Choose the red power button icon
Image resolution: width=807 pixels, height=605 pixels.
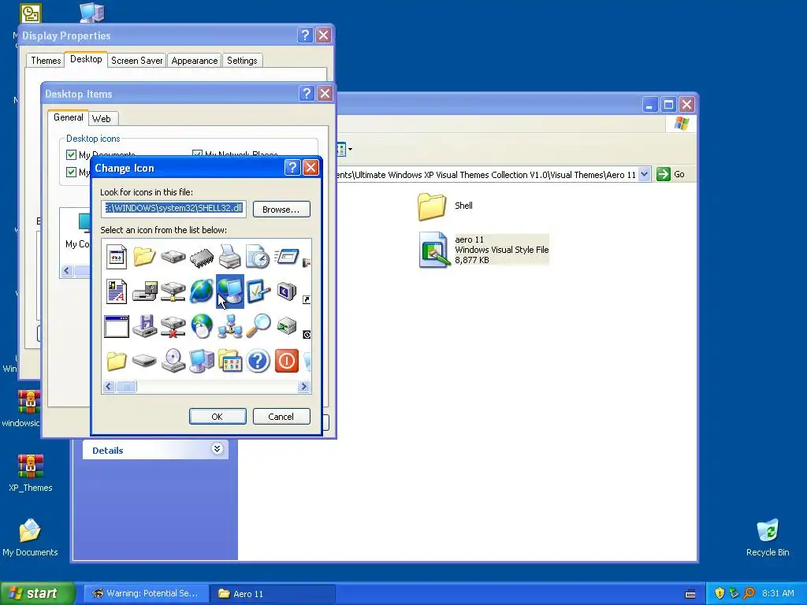point(287,361)
